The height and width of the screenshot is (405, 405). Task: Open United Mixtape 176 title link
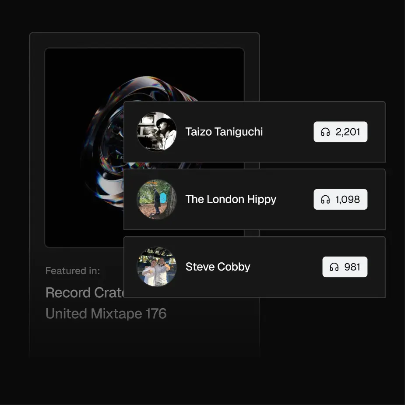click(106, 313)
